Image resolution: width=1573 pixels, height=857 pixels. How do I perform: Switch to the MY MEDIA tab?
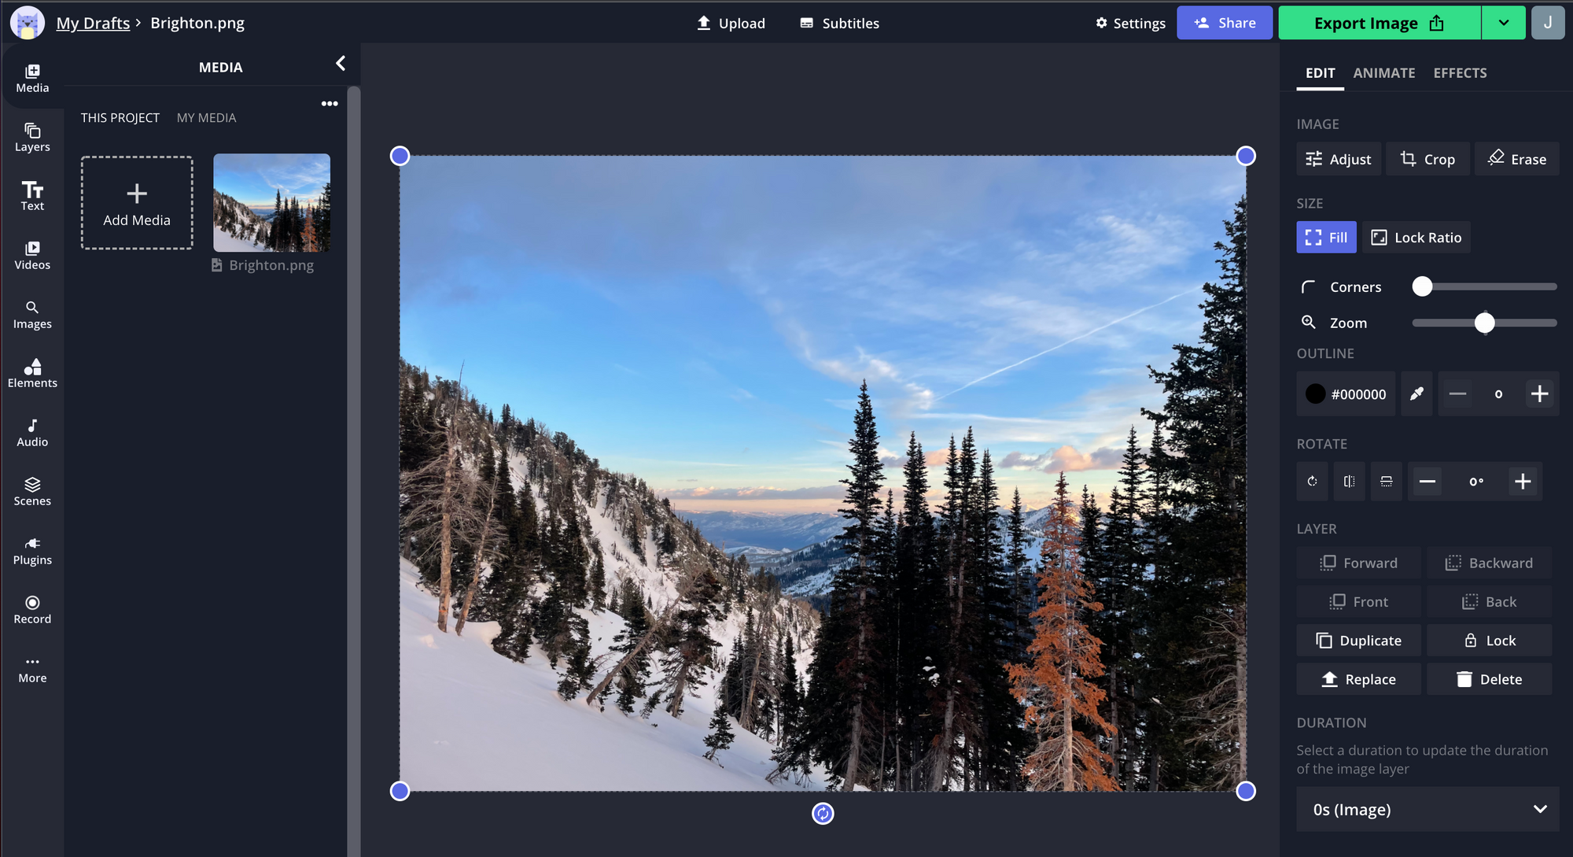pyautogui.click(x=206, y=117)
